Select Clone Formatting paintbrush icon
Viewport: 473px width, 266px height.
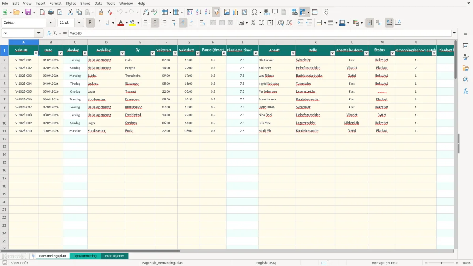[x=101, y=12]
